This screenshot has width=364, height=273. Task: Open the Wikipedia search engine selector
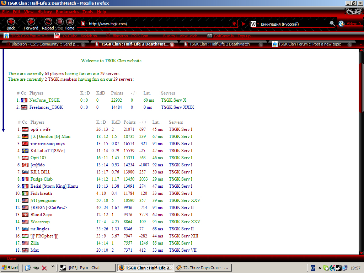(x=255, y=24)
